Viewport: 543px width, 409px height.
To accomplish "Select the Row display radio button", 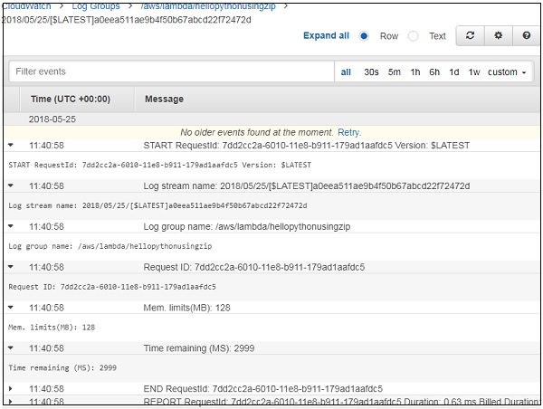I will (365, 36).
